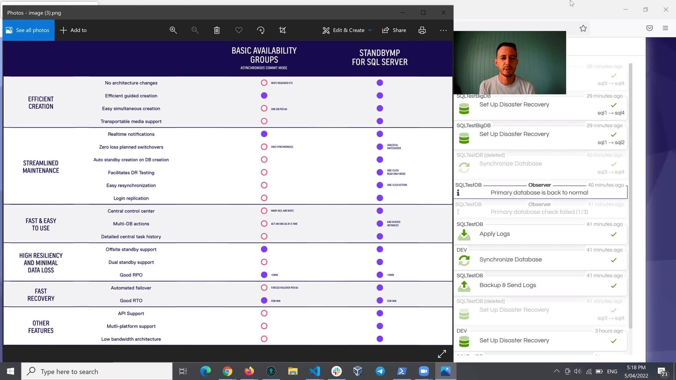Add photo to favorites with heart icon
The width and height of the screenshot is (676, 380).
(239, 30)
